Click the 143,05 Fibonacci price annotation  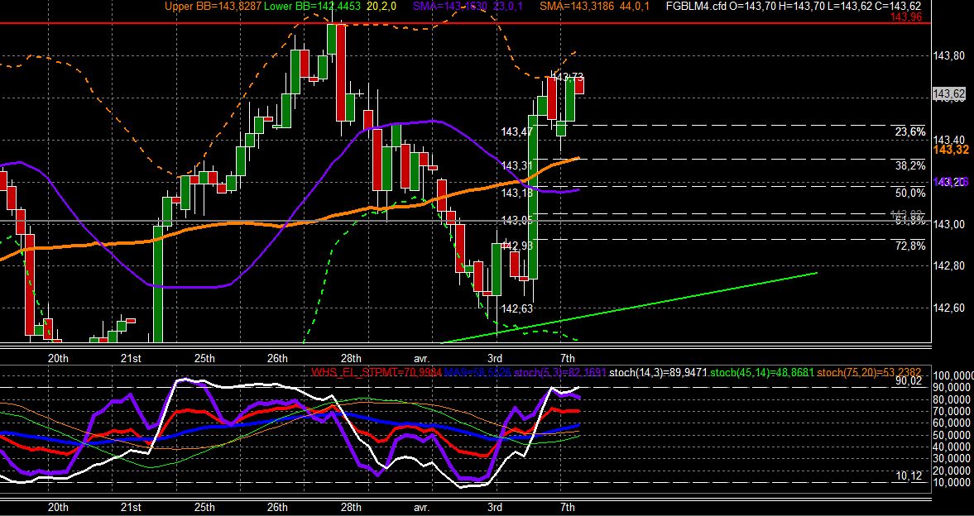pyautogui.click(x=517, y=221)
